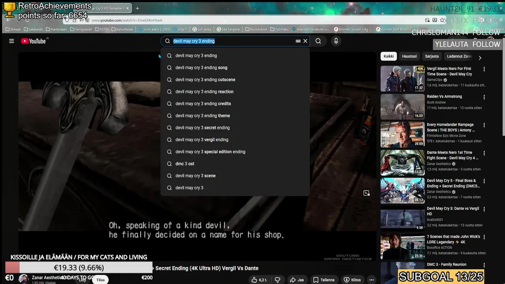Open options for 'Every Homelander Rampage' video
Image resolution: width=505 pixels, height=284 pixels.
484,125
